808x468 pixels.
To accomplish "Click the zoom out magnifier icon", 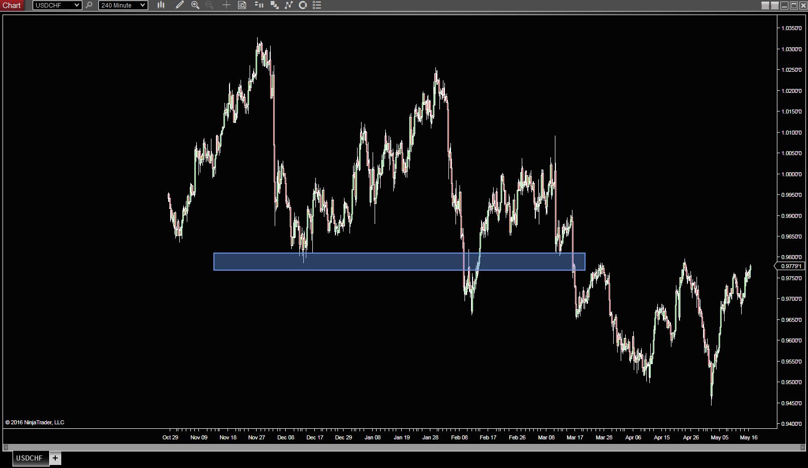I will pos(209,5).
